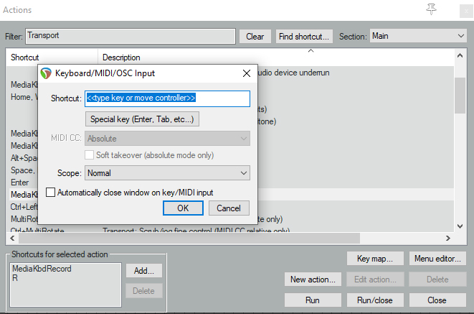Open the Key map... menu
Image resolution: width=474 pixels, height=314 pixels.
point(375,259)
